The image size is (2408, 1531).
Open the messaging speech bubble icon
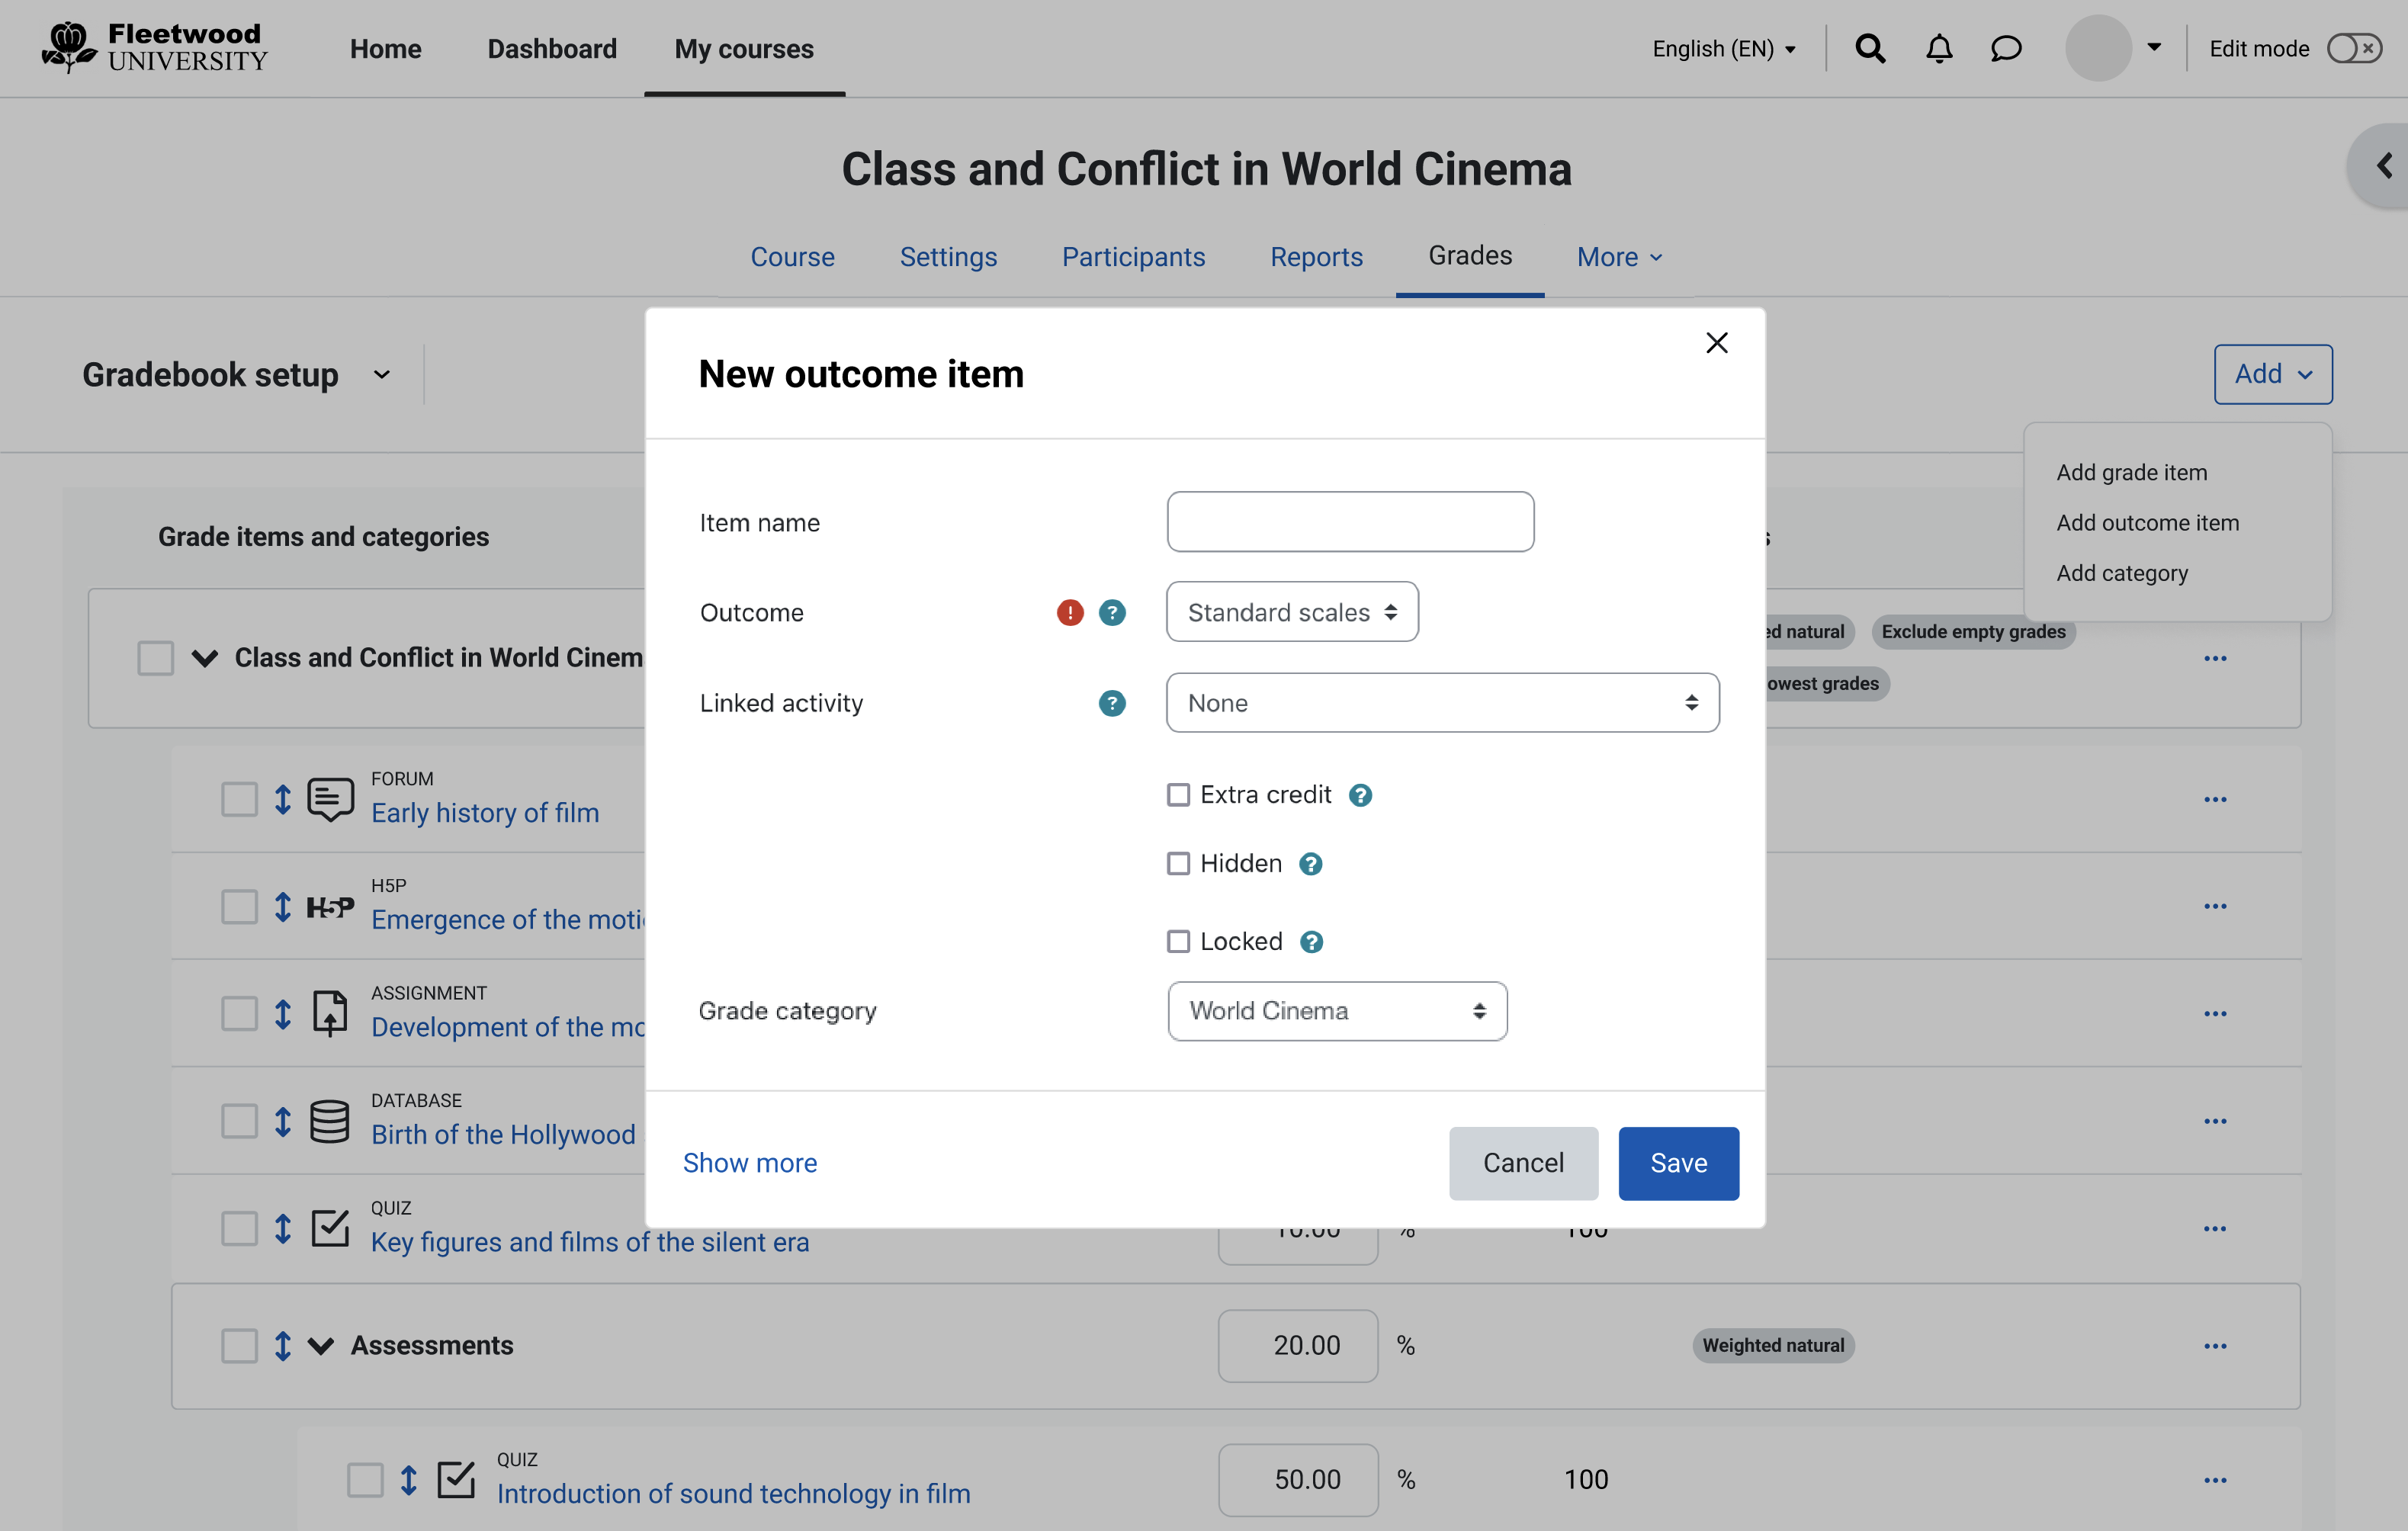(2005, 48)
